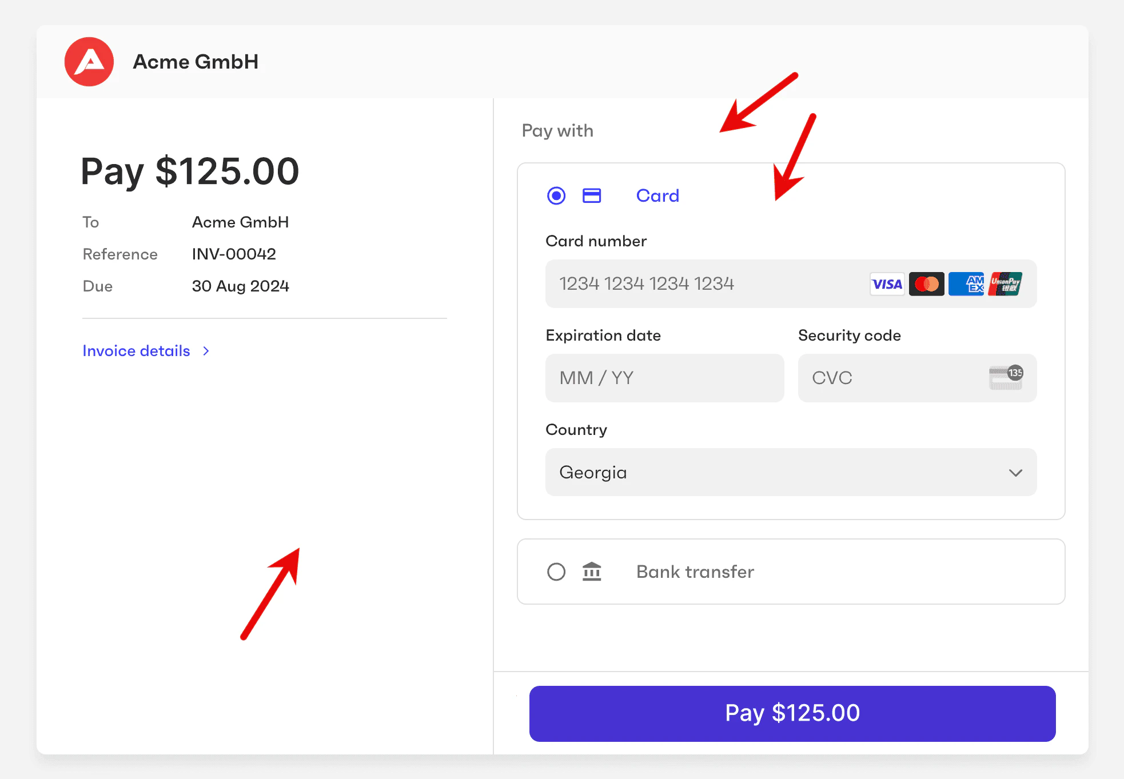
Task: Enable the Card method via its selector circle
Action: click(x=555, y=195)
